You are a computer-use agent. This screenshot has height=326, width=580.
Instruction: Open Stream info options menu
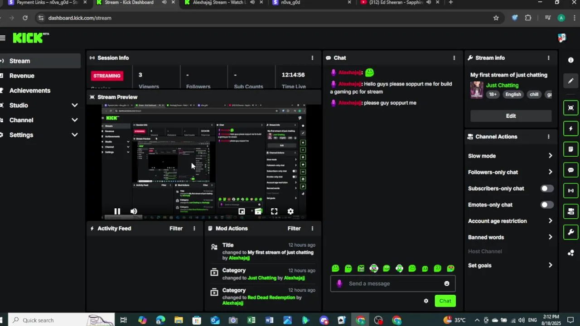[548, 58]
